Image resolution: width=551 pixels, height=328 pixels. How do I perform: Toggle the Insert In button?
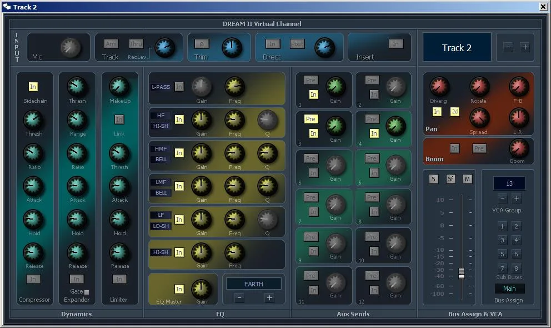pos(396,44)
